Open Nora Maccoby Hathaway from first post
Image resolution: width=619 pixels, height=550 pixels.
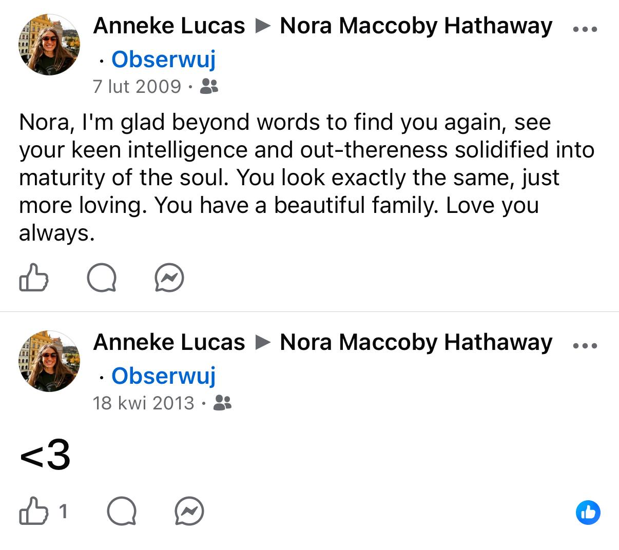coord(416,26)
